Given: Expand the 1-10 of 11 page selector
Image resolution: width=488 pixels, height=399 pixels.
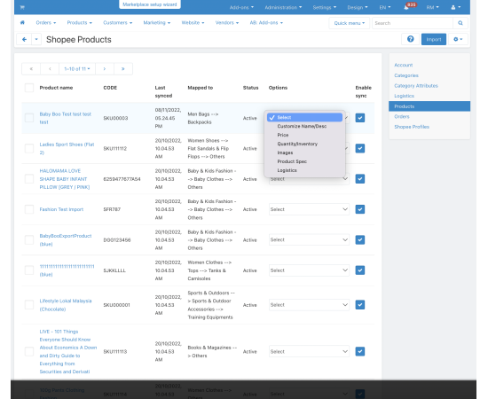Looking at the screenshot, I should tap(77, 69).
